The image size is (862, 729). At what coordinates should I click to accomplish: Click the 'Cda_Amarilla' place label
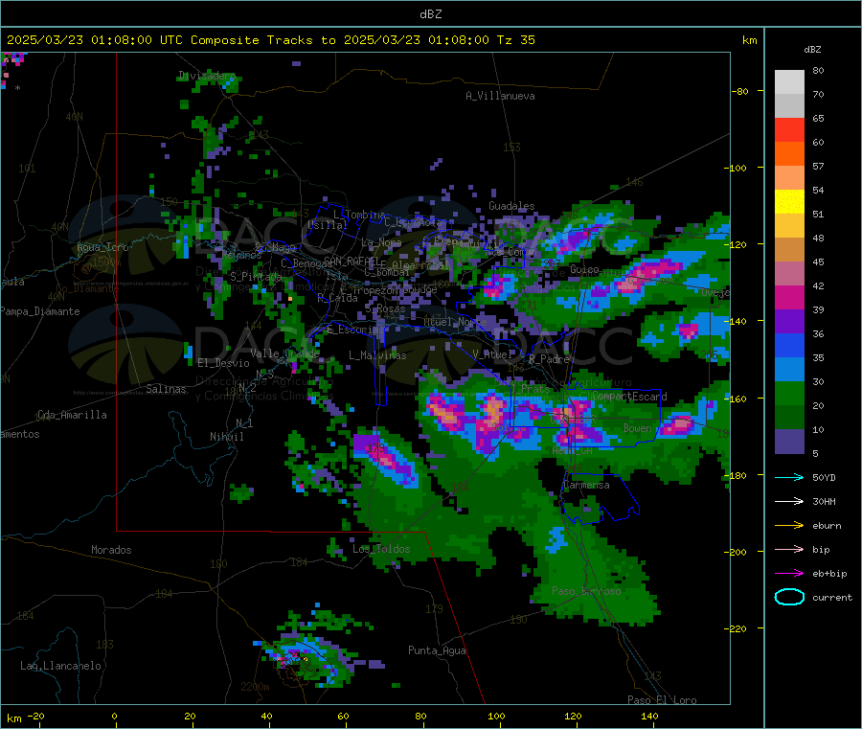(72, 415)
